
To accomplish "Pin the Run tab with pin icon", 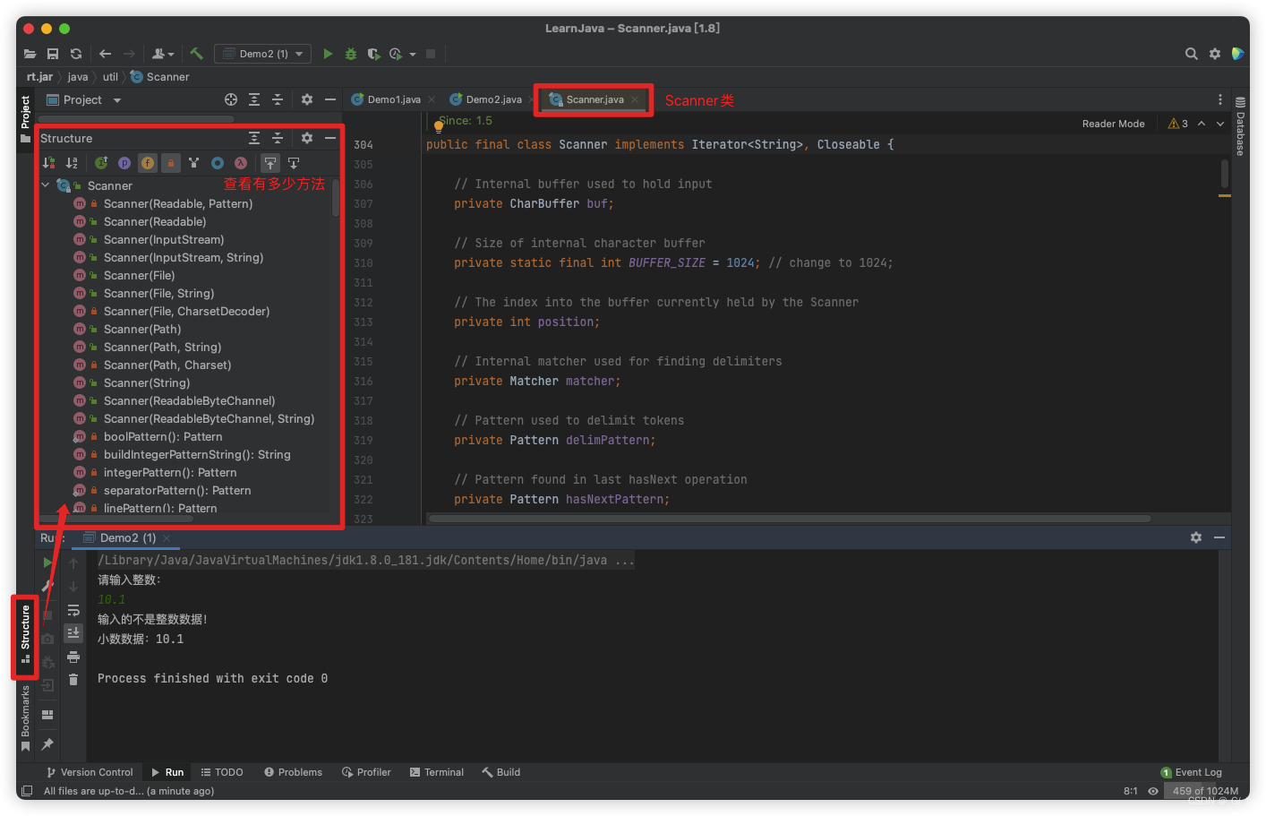I will click(x=47, y=744).
